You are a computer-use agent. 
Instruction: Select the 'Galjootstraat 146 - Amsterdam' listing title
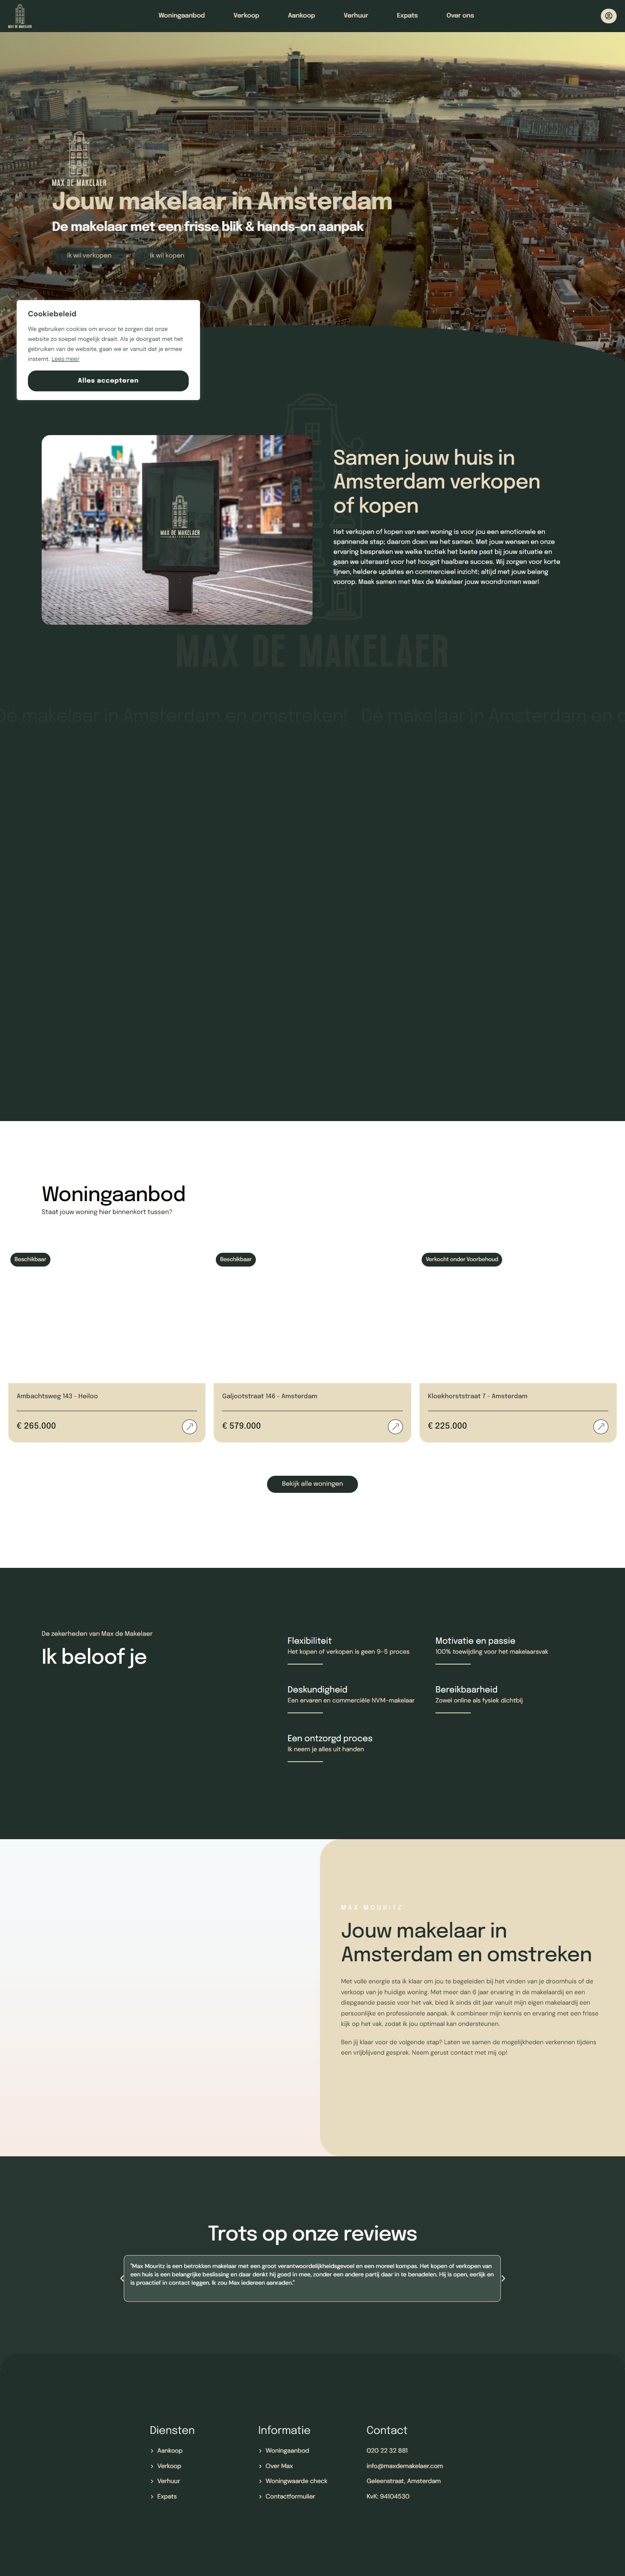tap(269, 1396)
